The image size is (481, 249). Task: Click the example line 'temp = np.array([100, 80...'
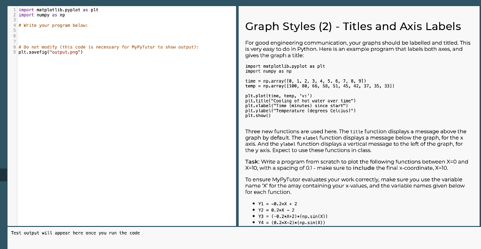point(320,86)
